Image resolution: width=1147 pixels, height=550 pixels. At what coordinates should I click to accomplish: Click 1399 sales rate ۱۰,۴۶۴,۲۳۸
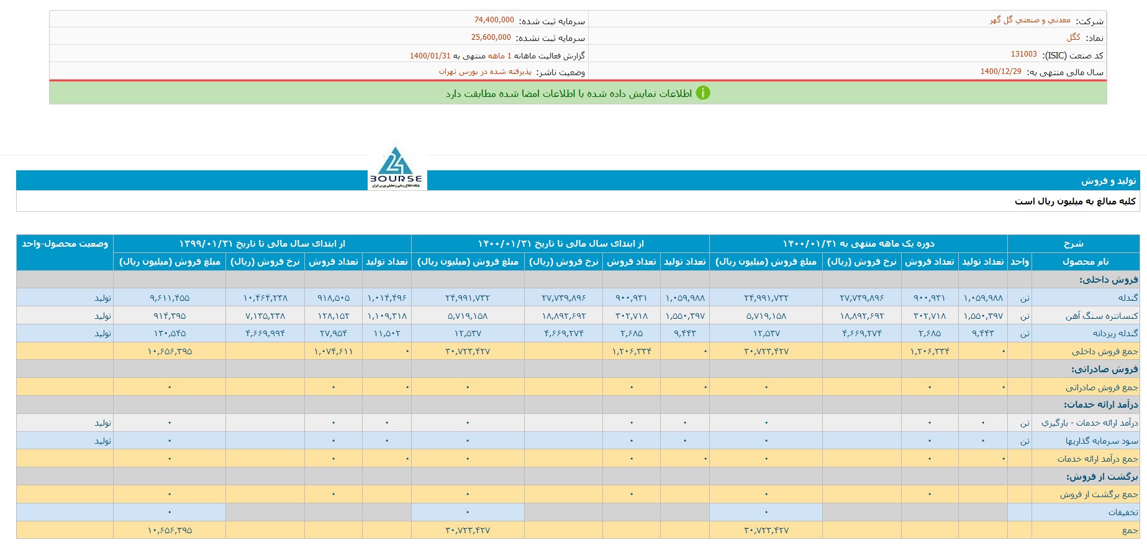265,298
